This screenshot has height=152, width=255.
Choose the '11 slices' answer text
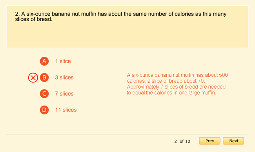(x=66, y=110)
